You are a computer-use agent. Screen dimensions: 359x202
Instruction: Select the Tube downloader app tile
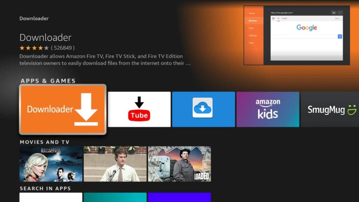tap(139, 109)
